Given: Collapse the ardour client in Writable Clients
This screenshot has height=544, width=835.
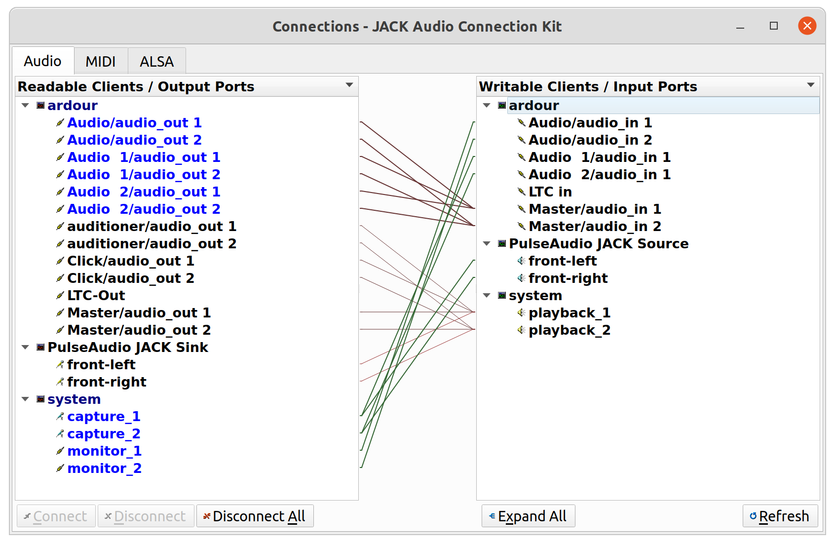Looking at the screenshot, I should (x=487, y=105).
